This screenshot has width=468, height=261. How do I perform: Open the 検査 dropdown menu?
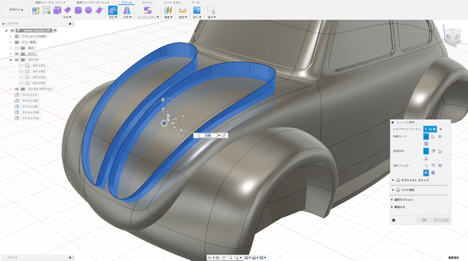(x=183, y=18)
